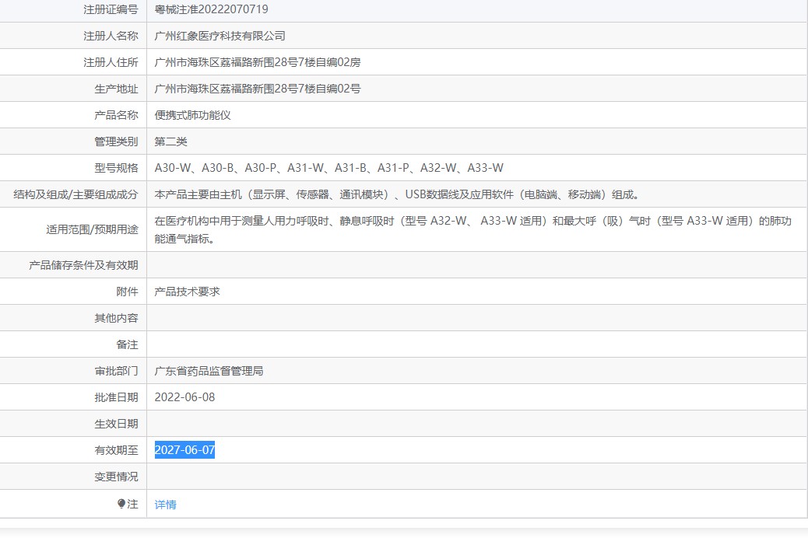Click the 批准日期 label
This screenshot has width=808, height=538.
(x=117, y=397)
